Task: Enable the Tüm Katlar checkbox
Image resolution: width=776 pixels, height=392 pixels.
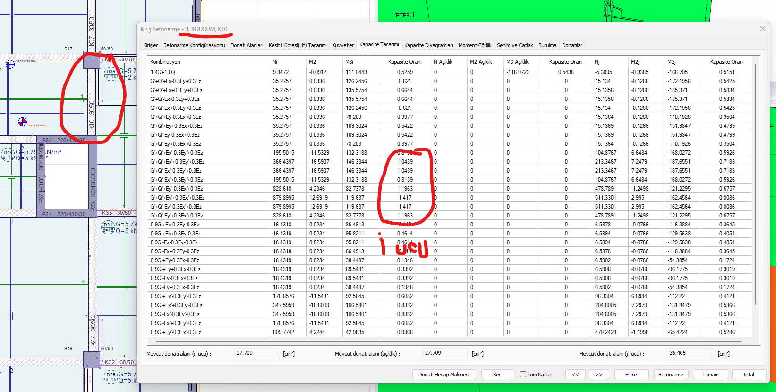Action: click(x=523, y=375)
